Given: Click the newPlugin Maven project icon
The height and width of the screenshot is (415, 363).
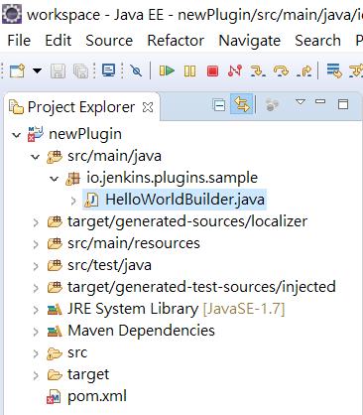Looking at the screenshot, I should [x=36, y=134].
